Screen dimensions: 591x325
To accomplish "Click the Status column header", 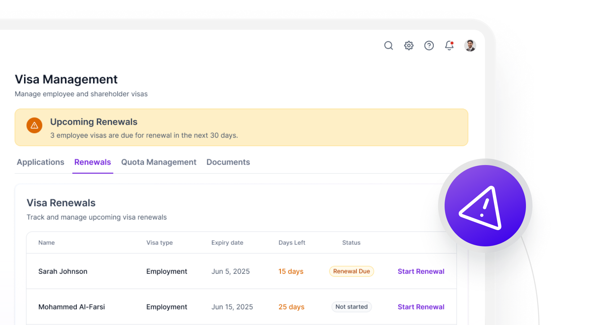I will tap(351, 243).
